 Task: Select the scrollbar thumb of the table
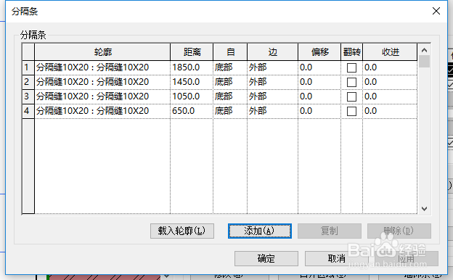coord(424,61)
